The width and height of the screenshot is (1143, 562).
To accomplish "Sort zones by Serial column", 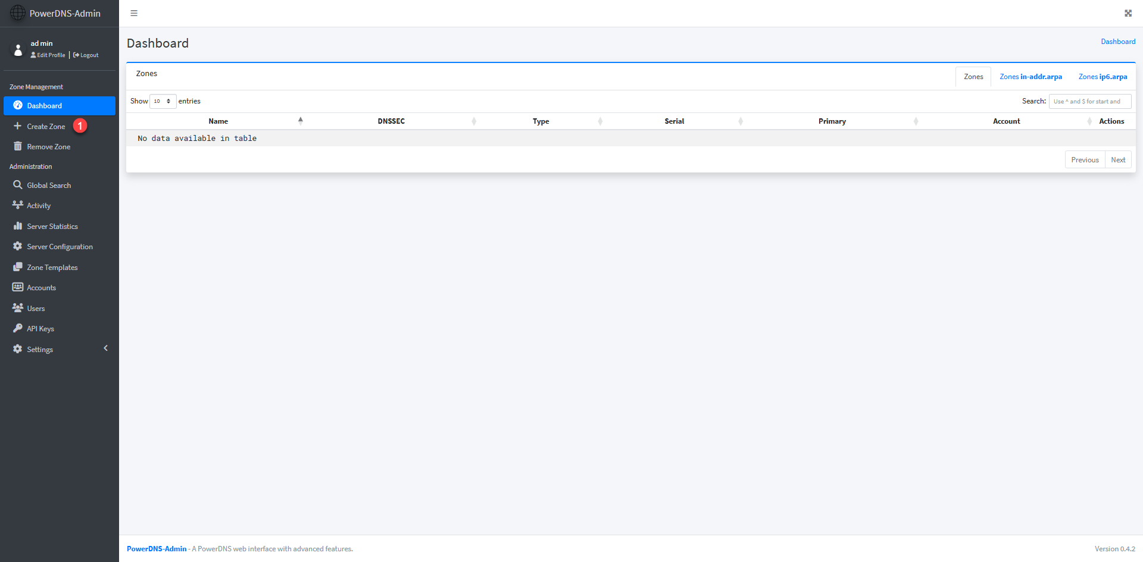I will (674, 121).
